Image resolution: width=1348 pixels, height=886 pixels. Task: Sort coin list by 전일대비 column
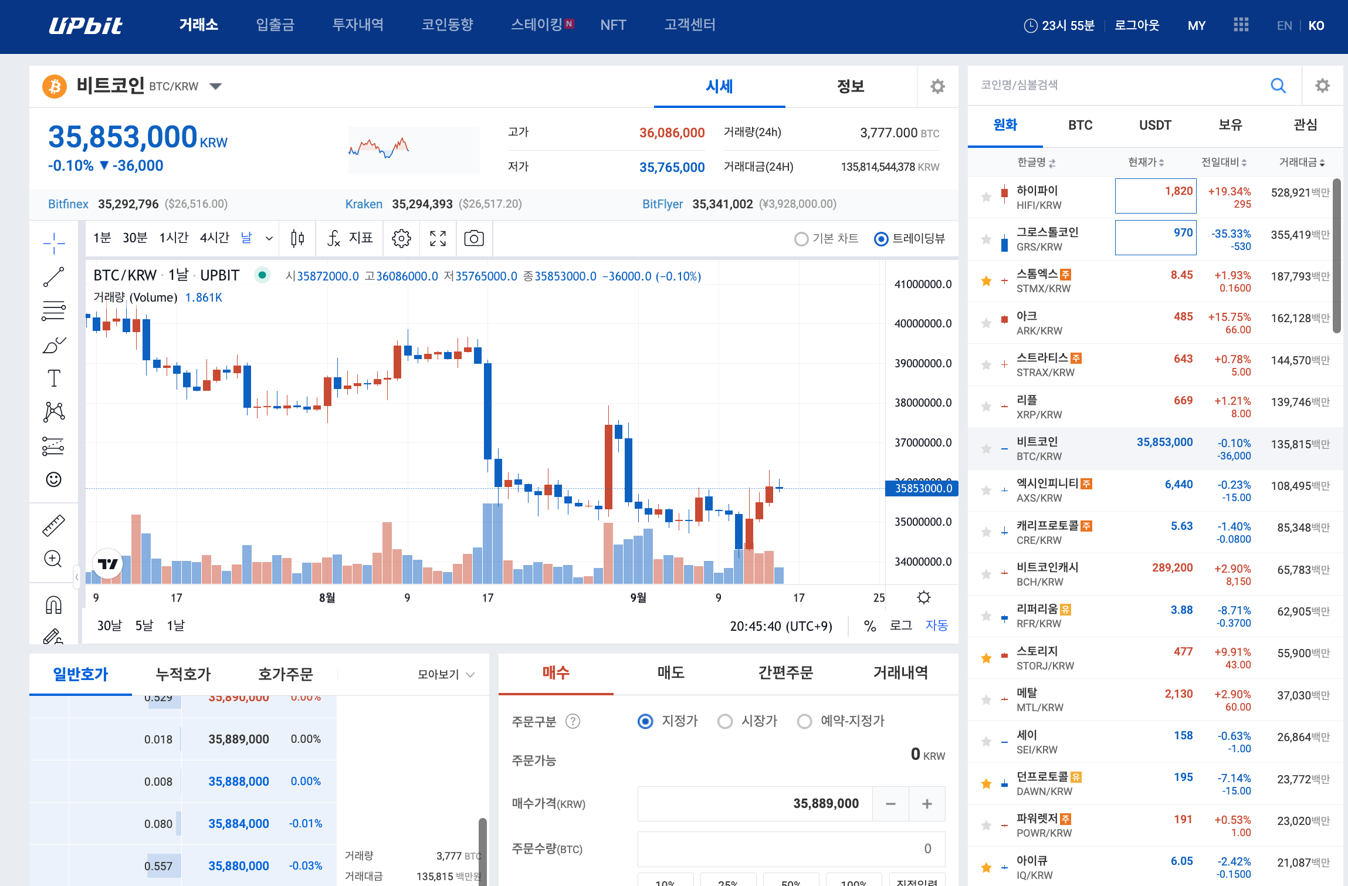(x=1224, y=163)
